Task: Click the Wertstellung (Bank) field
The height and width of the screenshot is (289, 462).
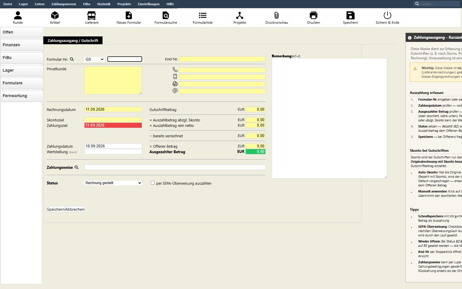Action: (113, 152)
